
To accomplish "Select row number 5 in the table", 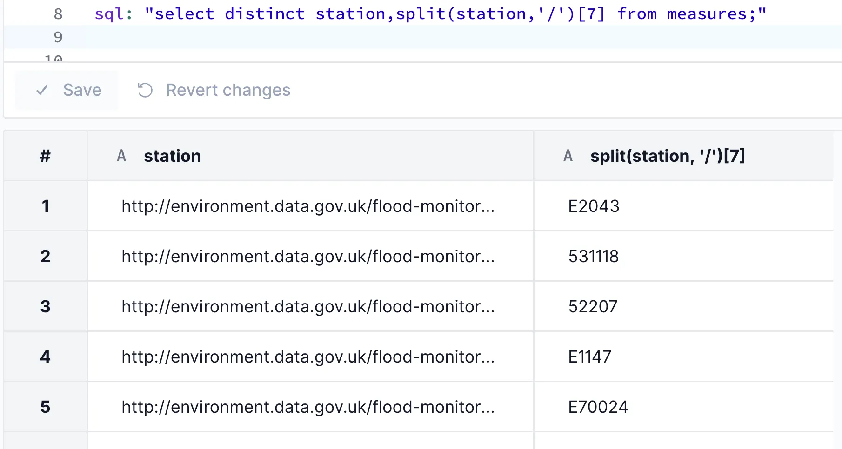I will tap(45, 407).
